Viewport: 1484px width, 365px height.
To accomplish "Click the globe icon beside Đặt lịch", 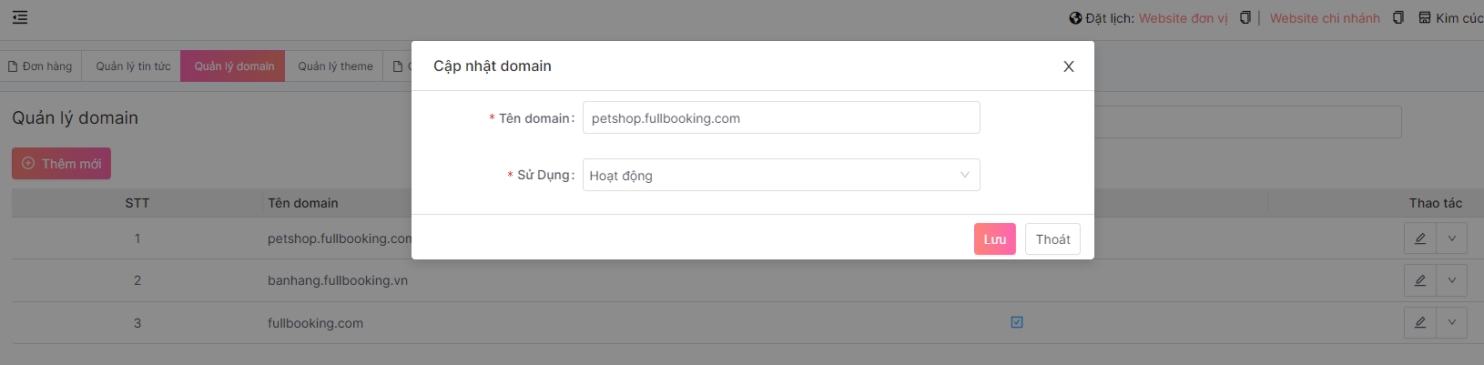I will coord(1075,18).
